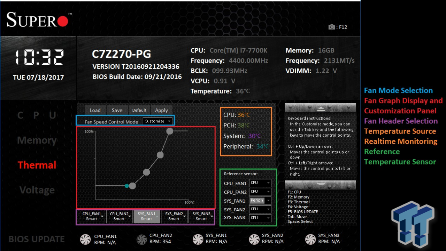Select the SYS_FAN1 Smart fan header
446x251 pixels.
[147, 217]
